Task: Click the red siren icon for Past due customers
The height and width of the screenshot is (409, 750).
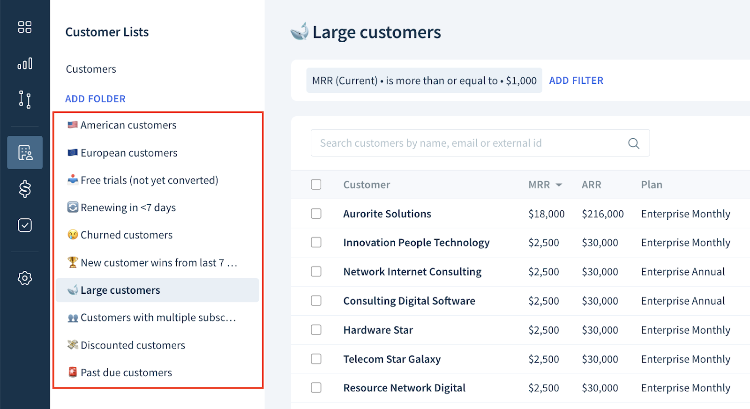Action: [x=73, y=372]
